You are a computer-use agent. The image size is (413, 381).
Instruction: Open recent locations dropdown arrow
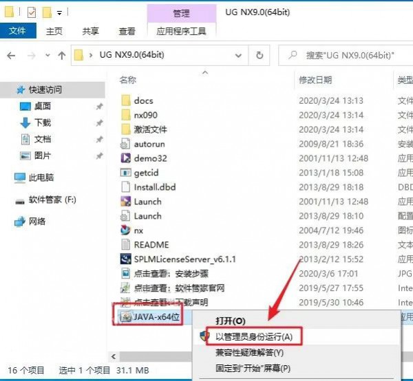point(47,55)
